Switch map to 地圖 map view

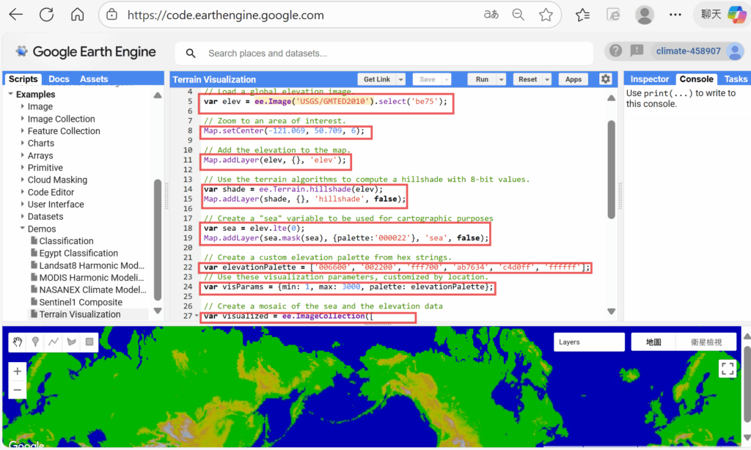pos(653,342)
